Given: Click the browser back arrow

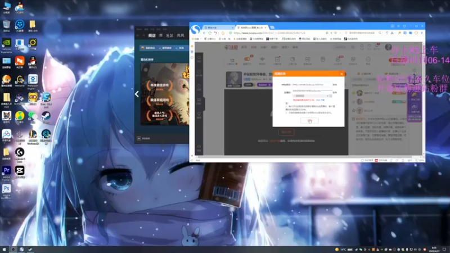Looking at the screenshot, I should [204, 33].
